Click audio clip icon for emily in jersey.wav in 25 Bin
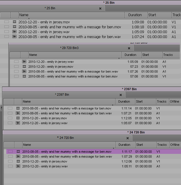This screenshot has height=185, width=181. (14, 32)
